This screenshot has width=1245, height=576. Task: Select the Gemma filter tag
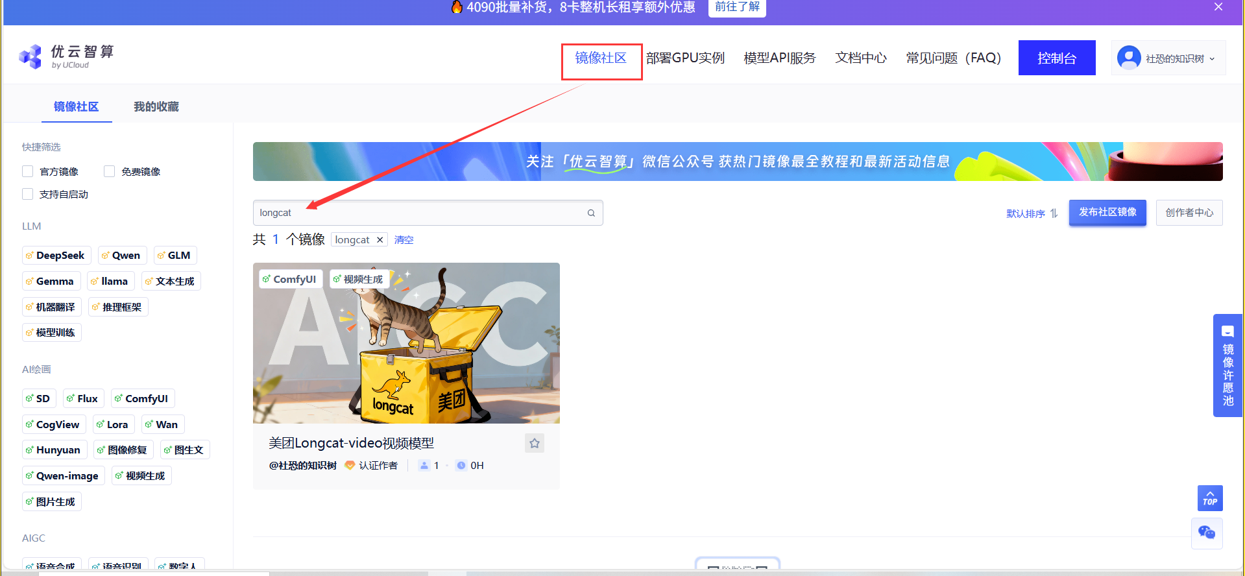pyautogui.click(x=51, y=281)
